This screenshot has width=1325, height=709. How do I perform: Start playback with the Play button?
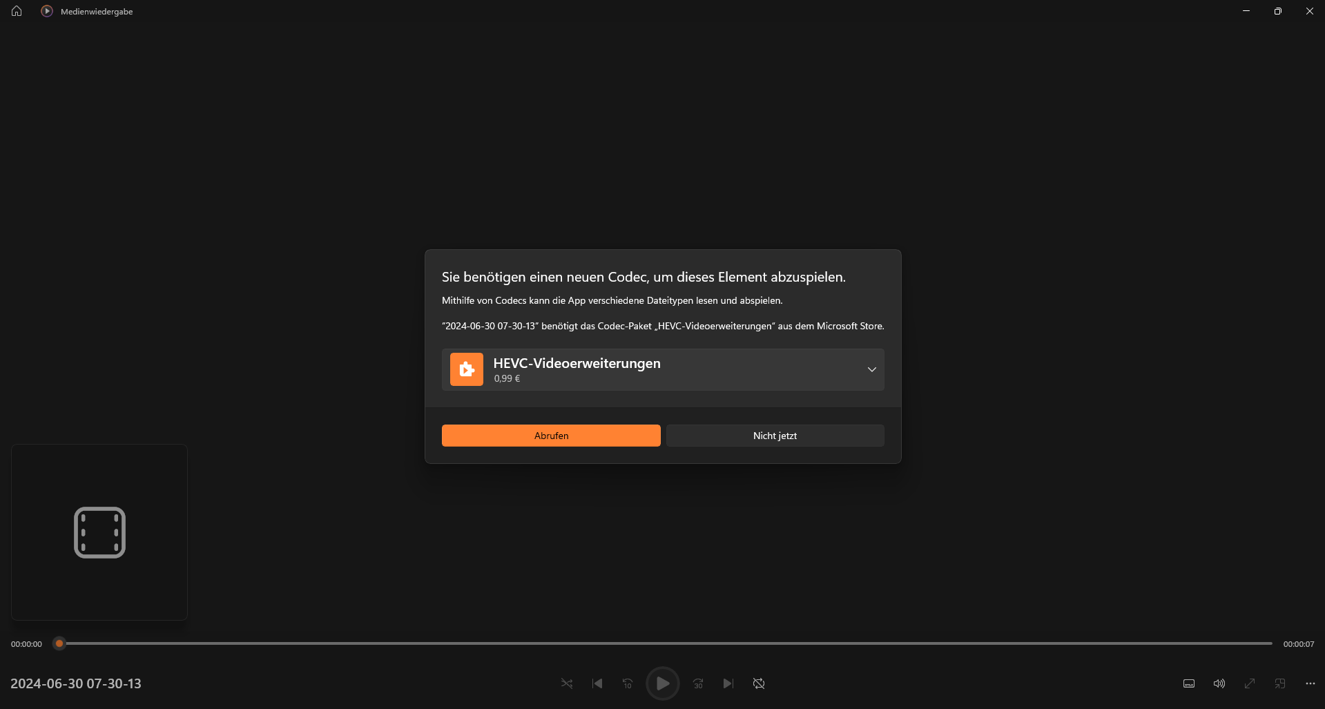click(662, 683)
